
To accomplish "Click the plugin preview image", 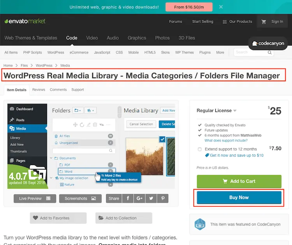I will tap(91, 146).
